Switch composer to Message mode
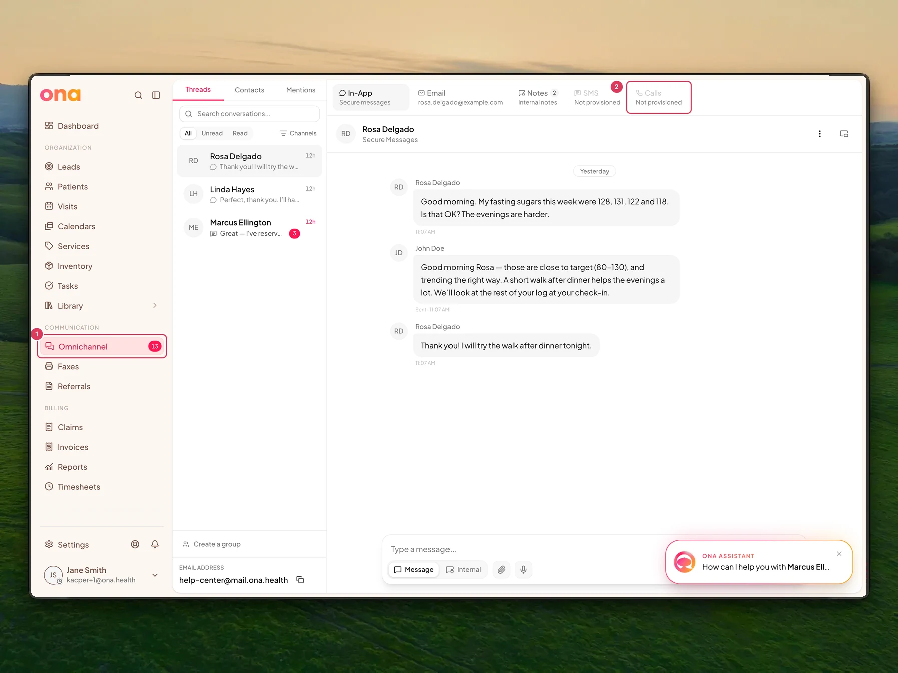 pyautogui.click(x=414, y=570)
